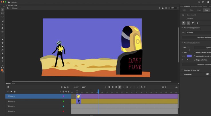This screenshot has height=116, width=211.
Task: Check 'Mettre à l'échelle le contenu' box
Action: 195,53
